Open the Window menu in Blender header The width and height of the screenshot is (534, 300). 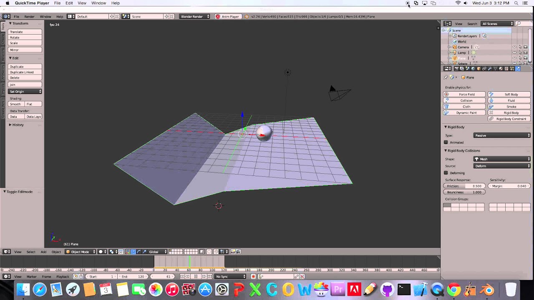pyautogui.click(x=45, y=17)
